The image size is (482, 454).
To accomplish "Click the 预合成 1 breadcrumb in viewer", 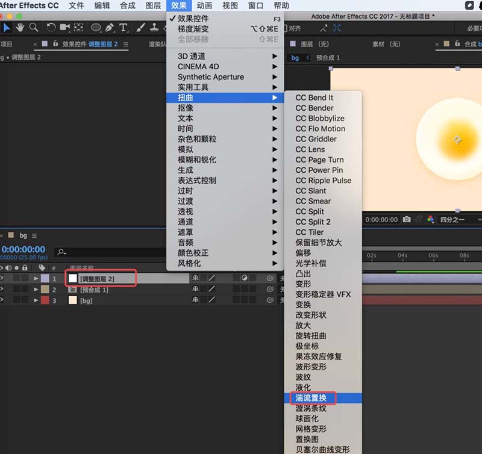I will pyautogui.click(x=328, y=58).
